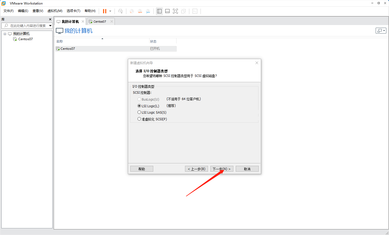
Task: Go back with the 上一步(B) button
Action: (197, 169)
